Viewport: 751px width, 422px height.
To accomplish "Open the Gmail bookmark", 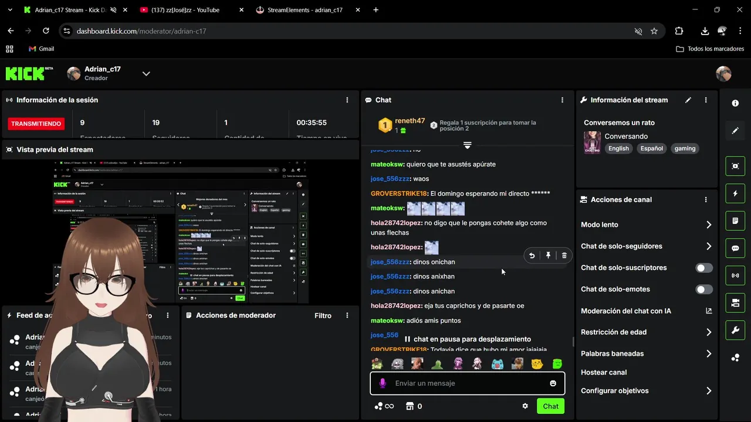I will pos(41,49).
